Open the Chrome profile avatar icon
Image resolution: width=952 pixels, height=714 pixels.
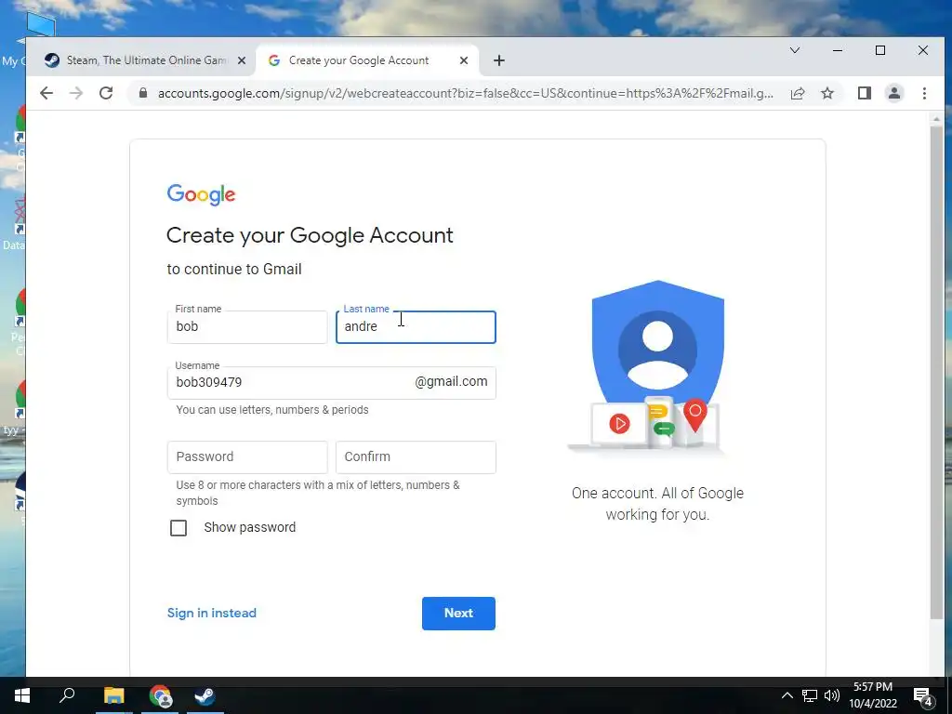[x=894, y=93]
